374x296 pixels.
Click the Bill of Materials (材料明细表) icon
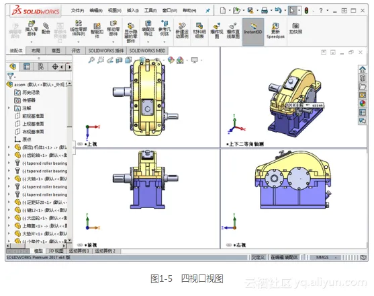pyautogui.click(x=199, y=30)
